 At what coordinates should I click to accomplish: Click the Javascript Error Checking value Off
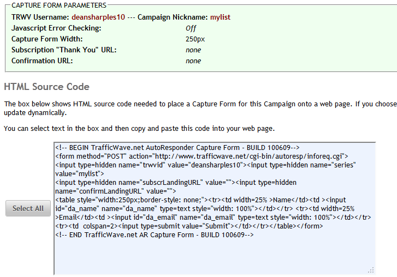191,28
